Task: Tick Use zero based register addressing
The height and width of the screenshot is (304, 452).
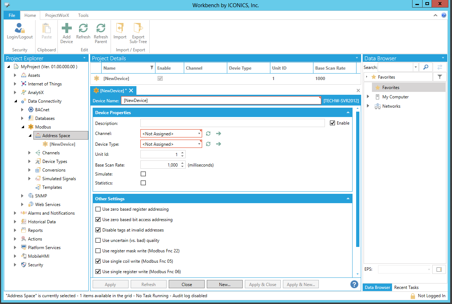Action: 98,209
